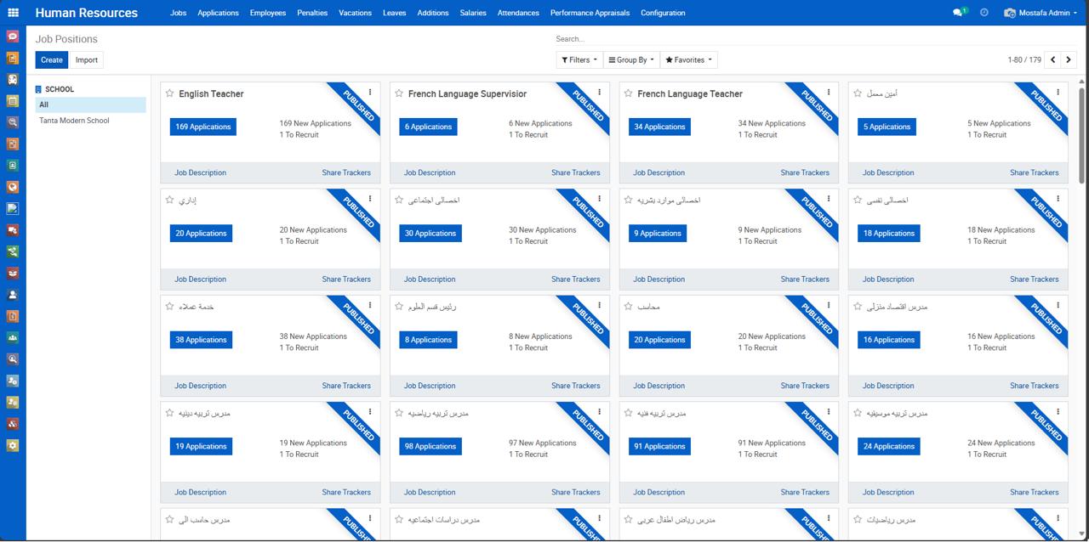1089x542 pixels.
Task: Mark the French Language Supervisior job as favorite
Action: (398, 93)
